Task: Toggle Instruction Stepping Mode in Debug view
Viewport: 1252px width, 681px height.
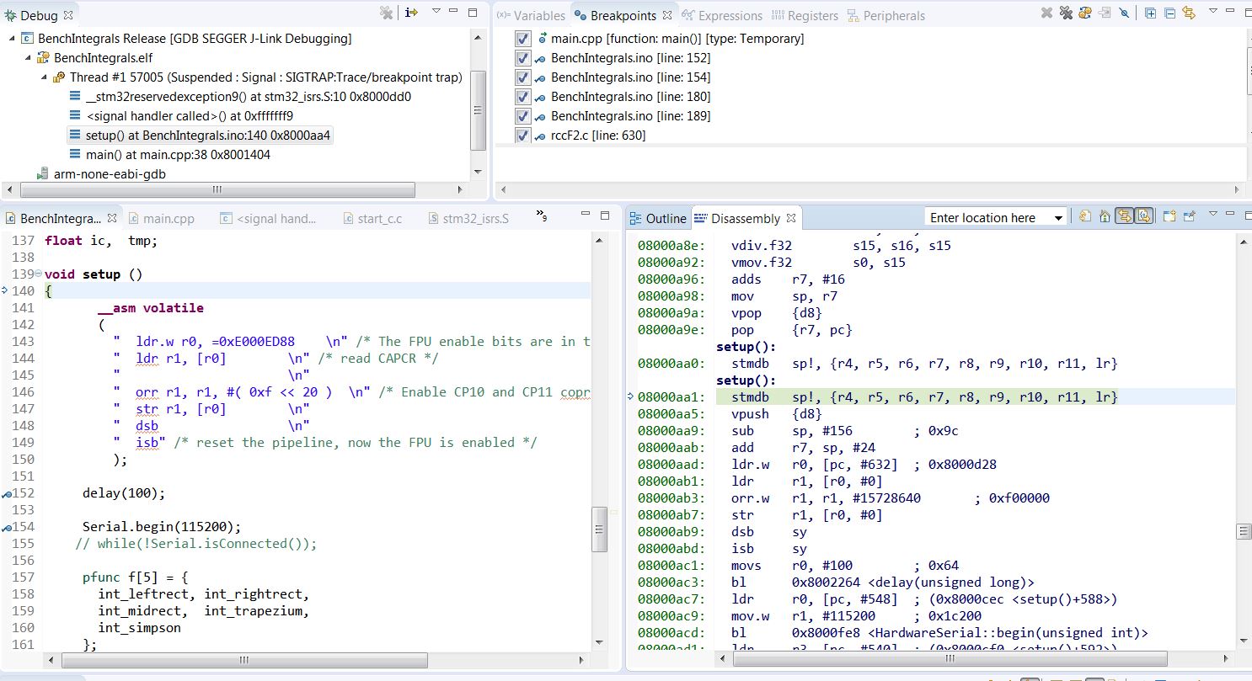Action: (411, 13)
